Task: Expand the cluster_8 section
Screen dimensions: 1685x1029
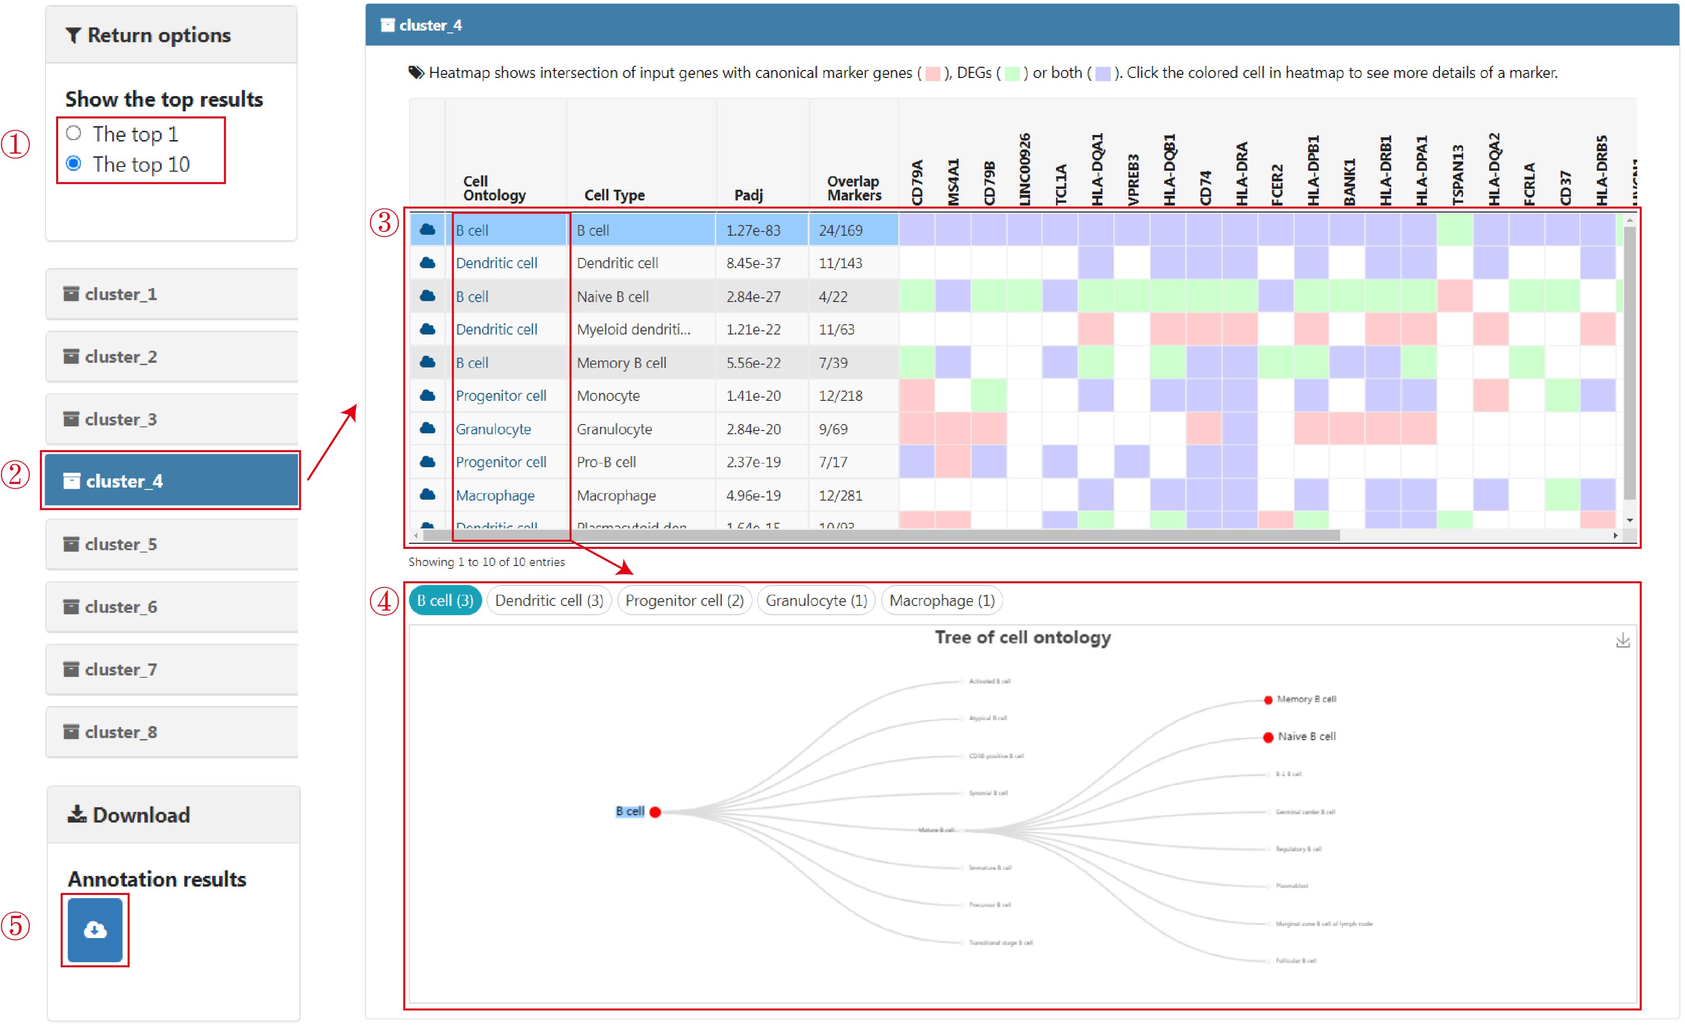Action: tap(172, 732)
